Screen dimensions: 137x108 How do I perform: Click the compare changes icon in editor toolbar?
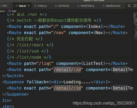pyautogui.click(x=129, y=6)
